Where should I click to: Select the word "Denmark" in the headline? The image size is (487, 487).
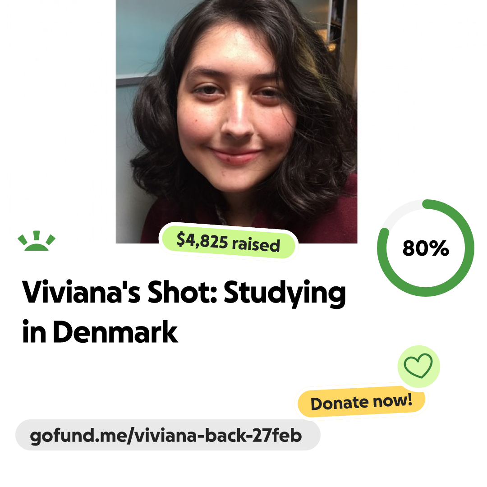(x=115, y=332)
